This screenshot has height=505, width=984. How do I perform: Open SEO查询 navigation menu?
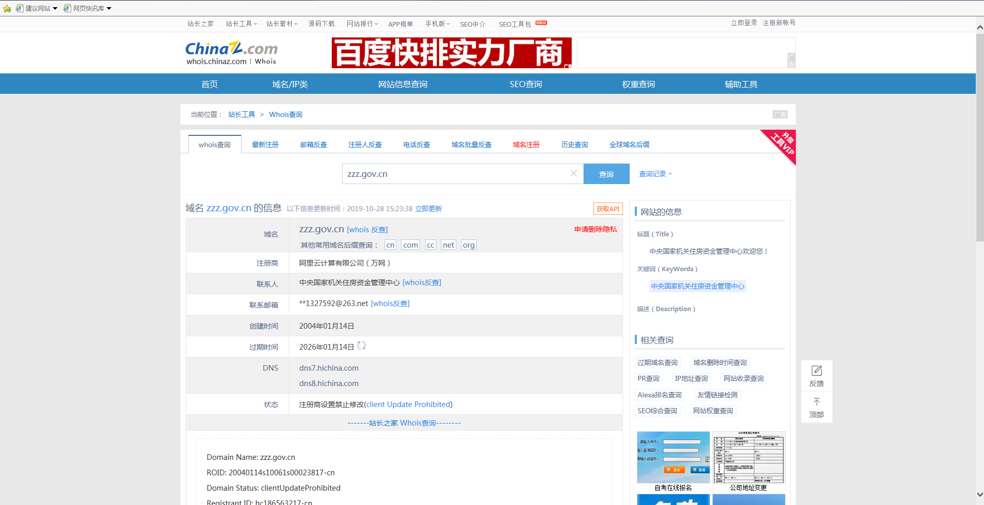pos(526,84)
